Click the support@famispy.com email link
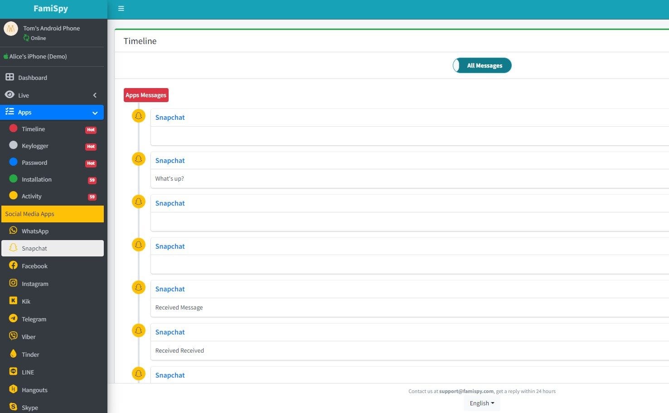Image resolution: width=669 pixels, height=413 pixels. [466, 391]
